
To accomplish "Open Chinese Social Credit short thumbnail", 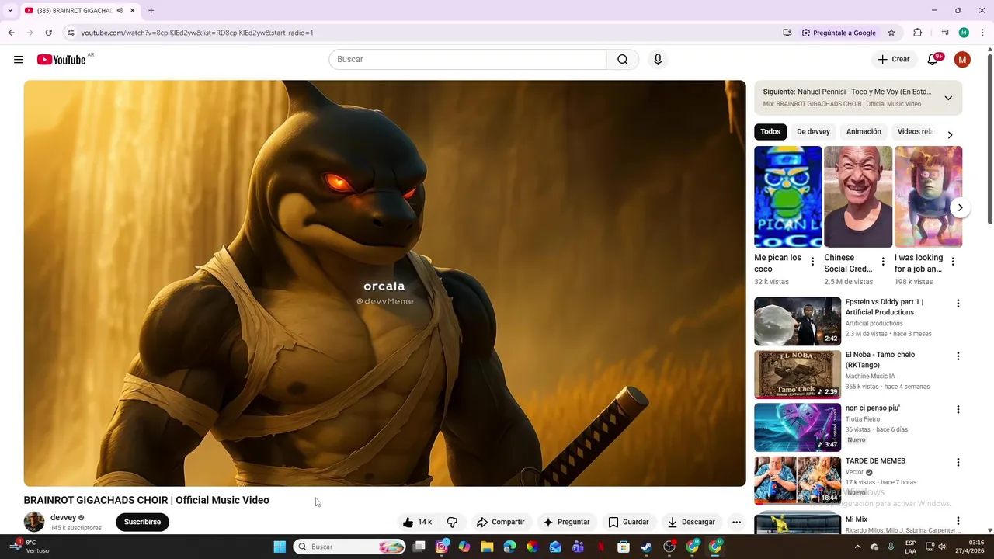I will coord(858,196).
